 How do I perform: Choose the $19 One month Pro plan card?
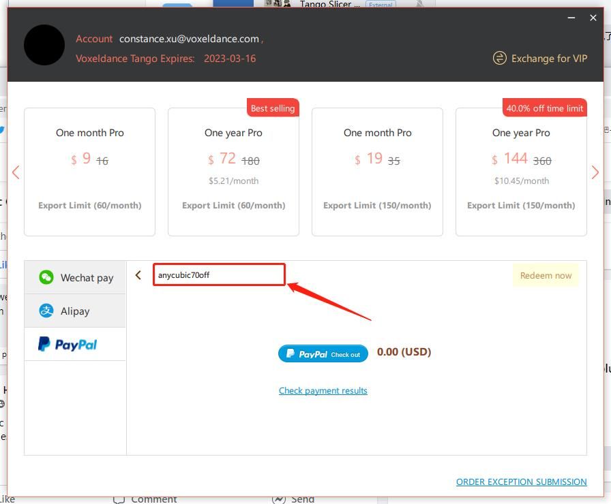377,172
